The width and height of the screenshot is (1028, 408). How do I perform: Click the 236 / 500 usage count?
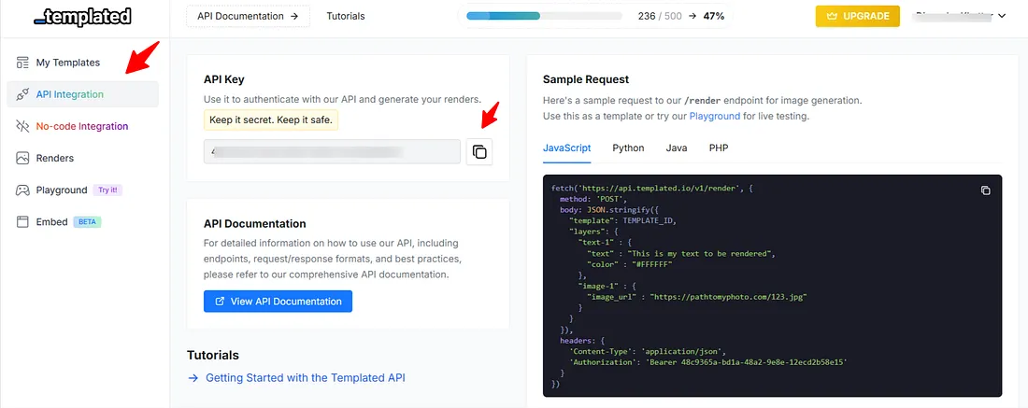(660, 17)
